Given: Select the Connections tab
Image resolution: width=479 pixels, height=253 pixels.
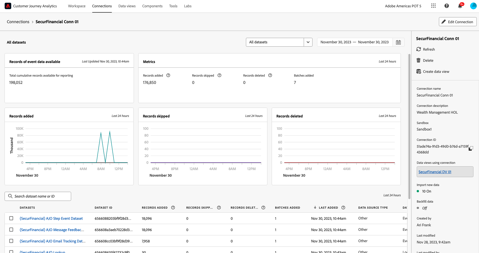Looking at the screenshot, I should click(102, 6).
